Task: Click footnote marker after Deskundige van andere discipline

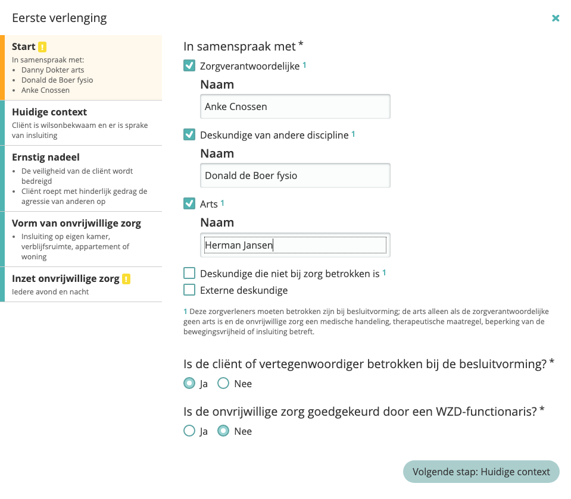Action: point(353,134)
